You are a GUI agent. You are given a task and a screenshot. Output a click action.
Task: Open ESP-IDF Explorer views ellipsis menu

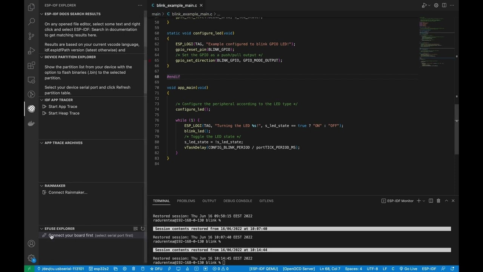click(x=140, y=5)
